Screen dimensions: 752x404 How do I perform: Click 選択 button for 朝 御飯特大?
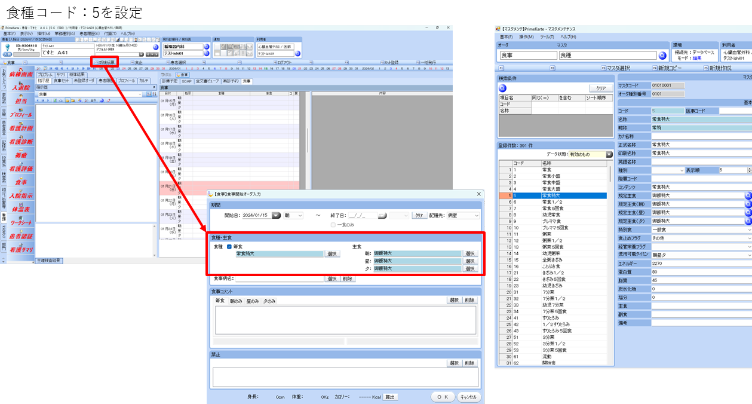[x=471, y=253]
